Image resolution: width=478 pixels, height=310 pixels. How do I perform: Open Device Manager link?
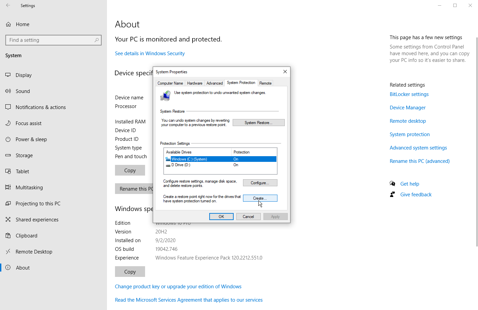click(x=407, y=108)
